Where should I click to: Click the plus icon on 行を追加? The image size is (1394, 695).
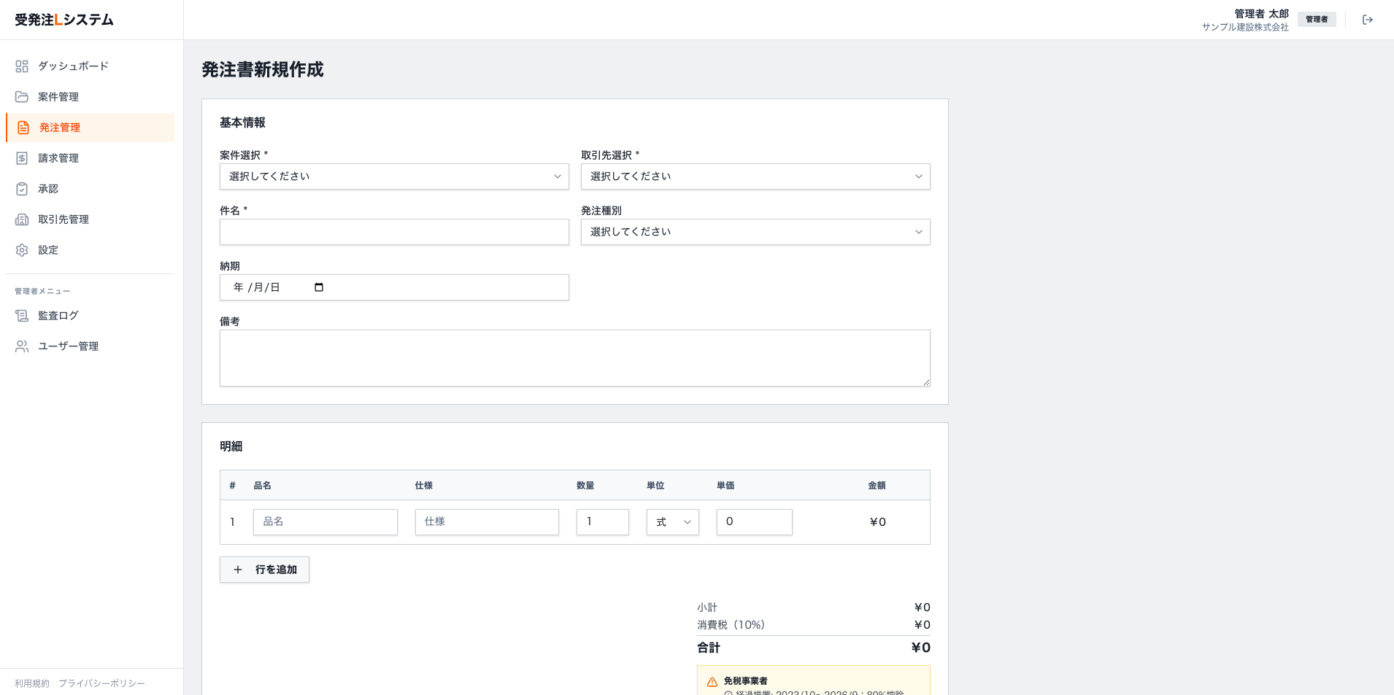[238, 570]
